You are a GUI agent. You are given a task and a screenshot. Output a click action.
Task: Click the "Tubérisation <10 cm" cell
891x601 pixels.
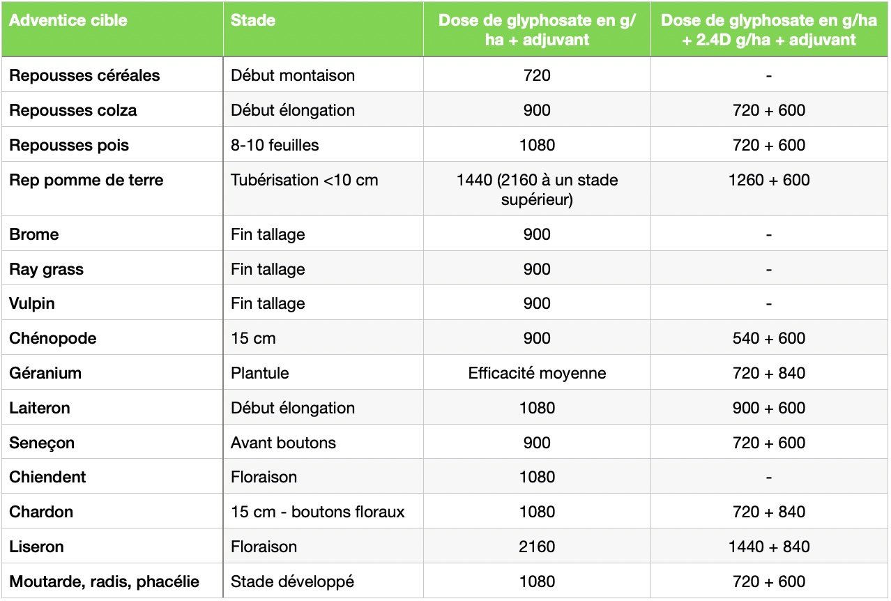coord(305,180)
